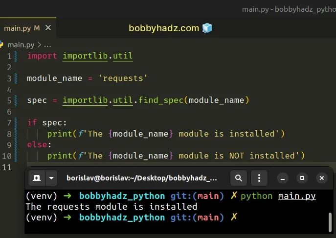Close the terminal window
The width and height of the screenshot is (336, 238).
tap(322, 178)
